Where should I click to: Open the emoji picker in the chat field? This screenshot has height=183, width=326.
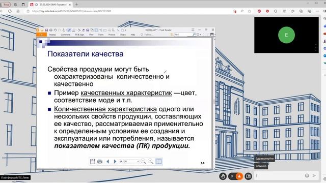tap(307, 176)
